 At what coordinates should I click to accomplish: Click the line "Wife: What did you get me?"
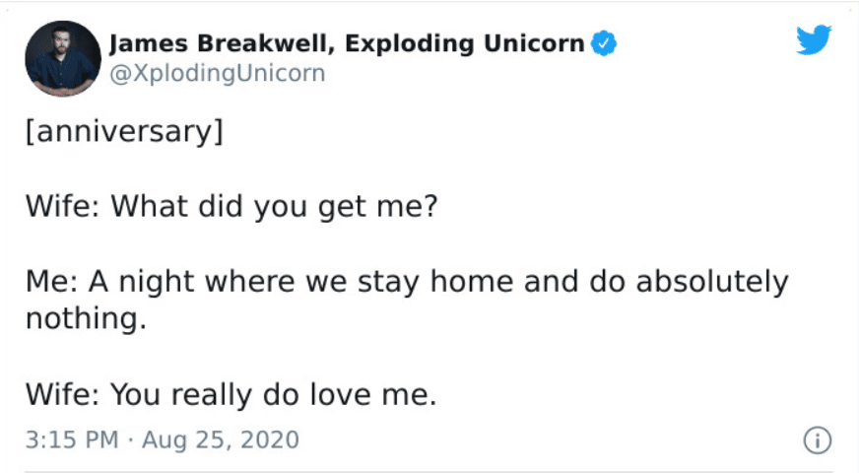(231, 207)
